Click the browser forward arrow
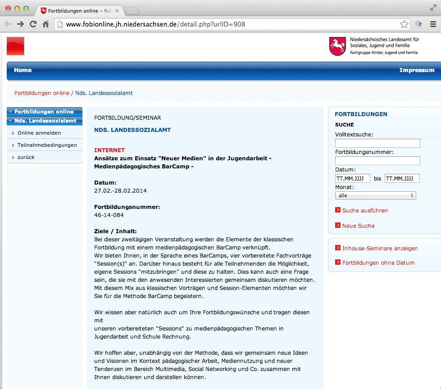The image size is (441, 389). (20, 24)
